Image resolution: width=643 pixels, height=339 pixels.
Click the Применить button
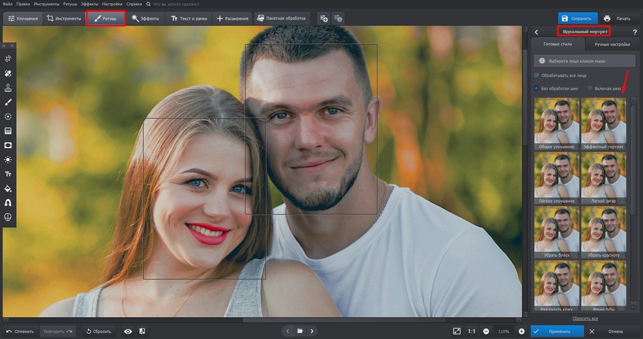pyautogui.click(x=557, y=331)
